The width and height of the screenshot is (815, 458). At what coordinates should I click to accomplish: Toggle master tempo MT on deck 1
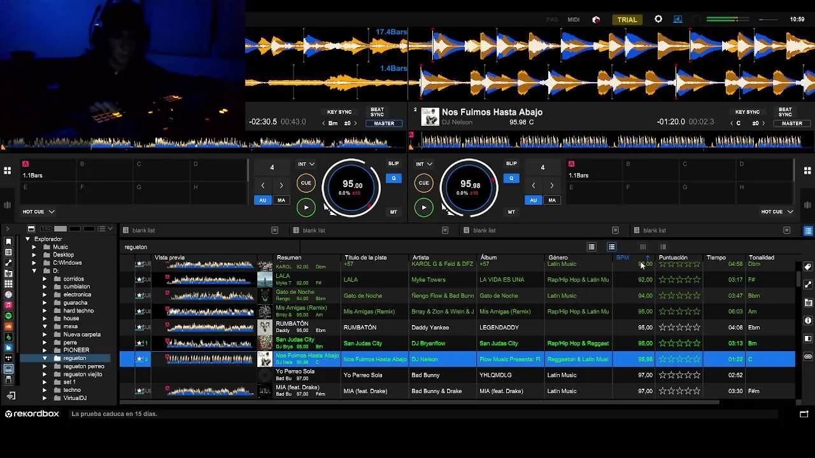[393, 212]
